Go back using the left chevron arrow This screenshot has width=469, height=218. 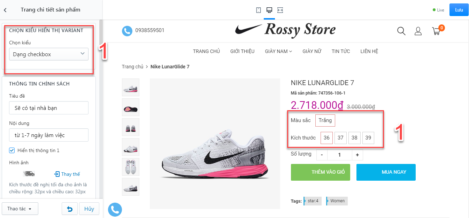click(5, 10)
